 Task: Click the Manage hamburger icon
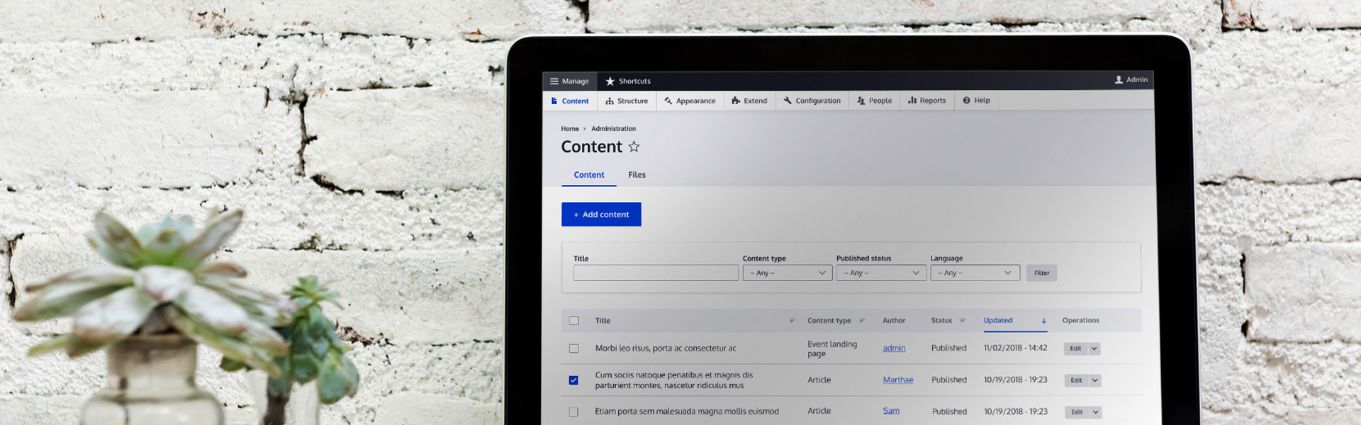click(554, 81)
